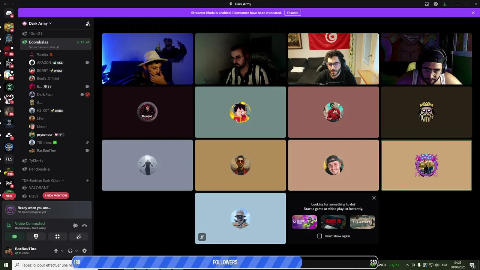Start the Resident Evil activity thumbnail
This screenshot has width=480, height=270.
click(333, 222)
